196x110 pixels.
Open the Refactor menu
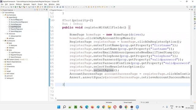coord(19,4)
